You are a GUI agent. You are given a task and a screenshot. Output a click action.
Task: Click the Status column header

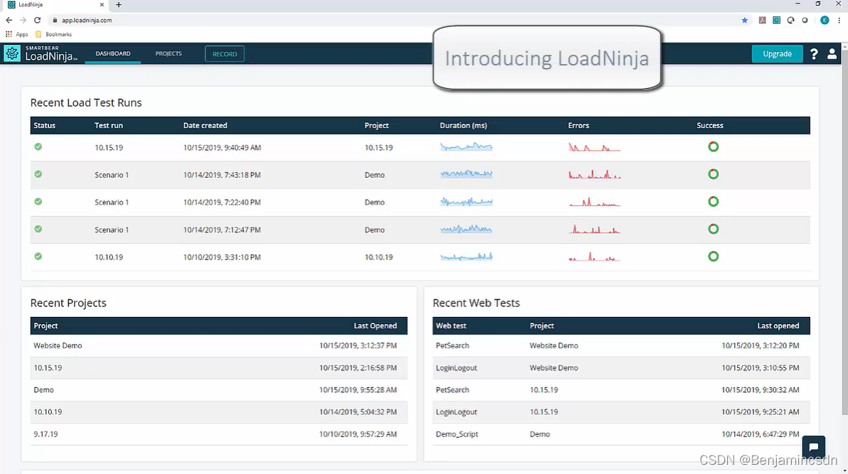[44, 125]
